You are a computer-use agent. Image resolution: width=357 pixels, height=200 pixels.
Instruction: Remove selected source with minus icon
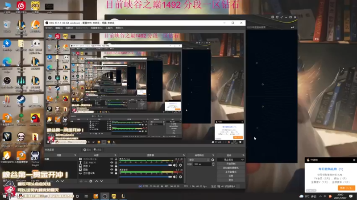pyautogui.click(x=86, y=181)
